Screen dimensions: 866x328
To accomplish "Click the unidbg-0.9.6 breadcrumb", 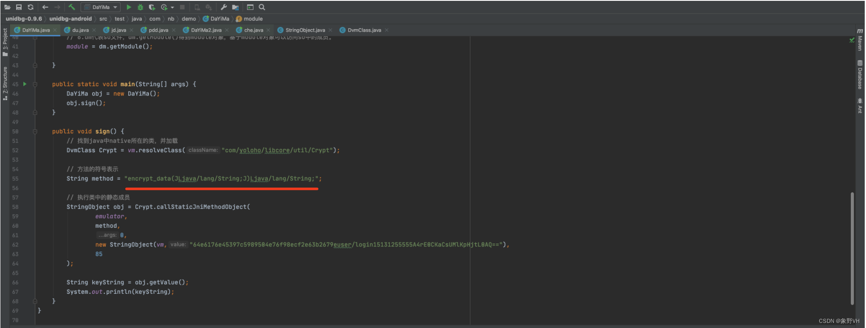I will (24, 19).
